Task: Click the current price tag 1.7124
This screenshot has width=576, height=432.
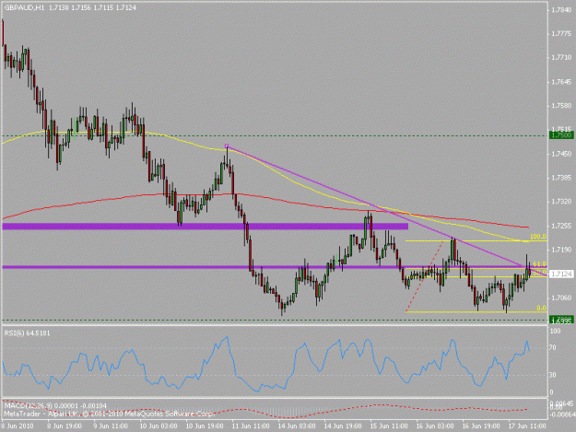Action: [x=561, y=274]
